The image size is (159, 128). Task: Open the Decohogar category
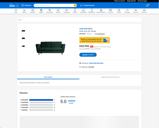(x=127, y=11)
